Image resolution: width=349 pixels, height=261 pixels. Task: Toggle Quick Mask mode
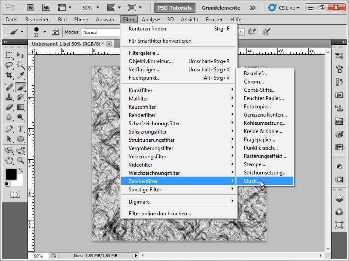coord(15,194)
